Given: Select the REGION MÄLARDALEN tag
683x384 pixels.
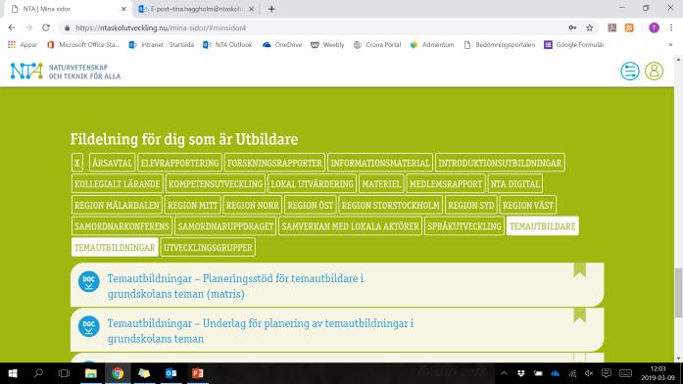Looking at the screenshot, I should point(117,205).
